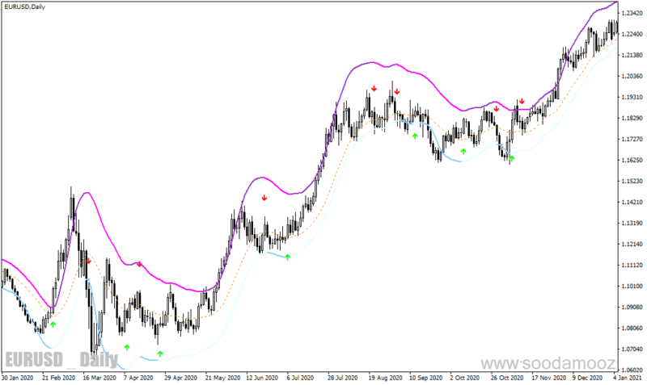Click the 21 May 2020 date label
The image size is (647, 385).
point(223,378)
